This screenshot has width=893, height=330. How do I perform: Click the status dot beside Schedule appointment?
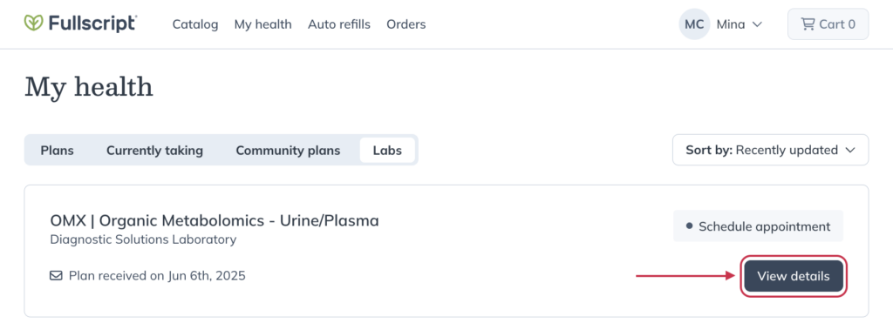coord(689,226)
